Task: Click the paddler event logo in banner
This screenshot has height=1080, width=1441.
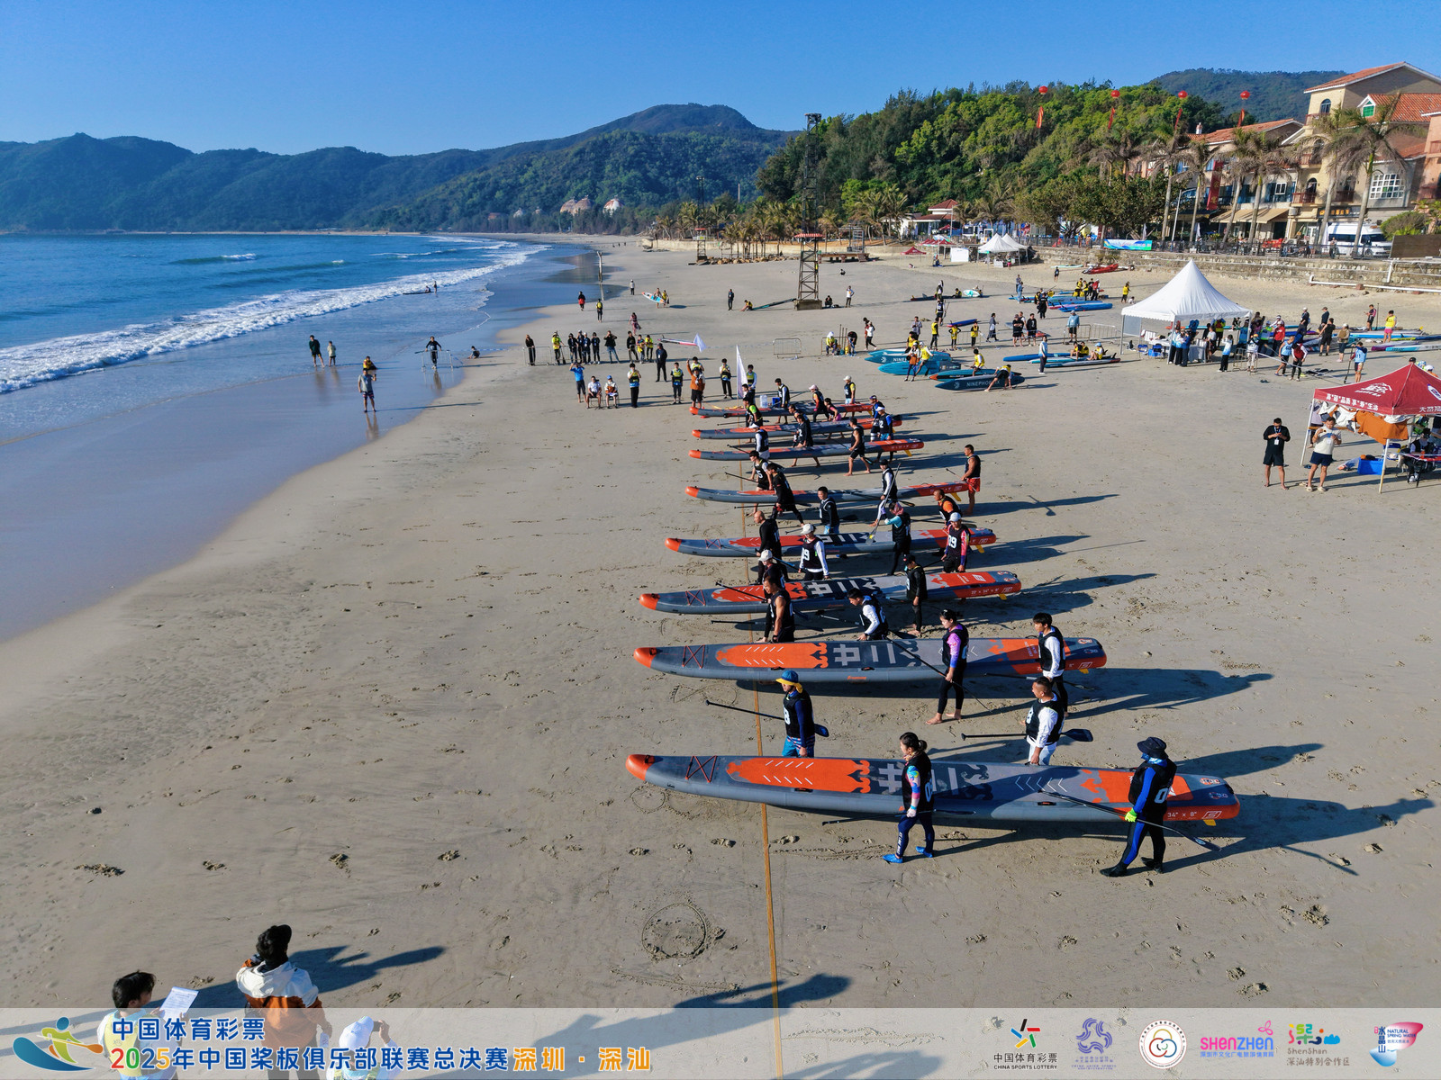Action: (x=56, y=1045)
